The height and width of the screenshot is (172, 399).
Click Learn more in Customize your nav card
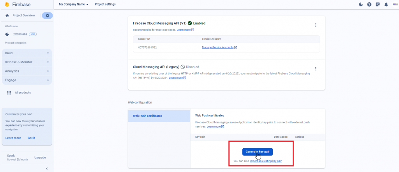point(13,138)
